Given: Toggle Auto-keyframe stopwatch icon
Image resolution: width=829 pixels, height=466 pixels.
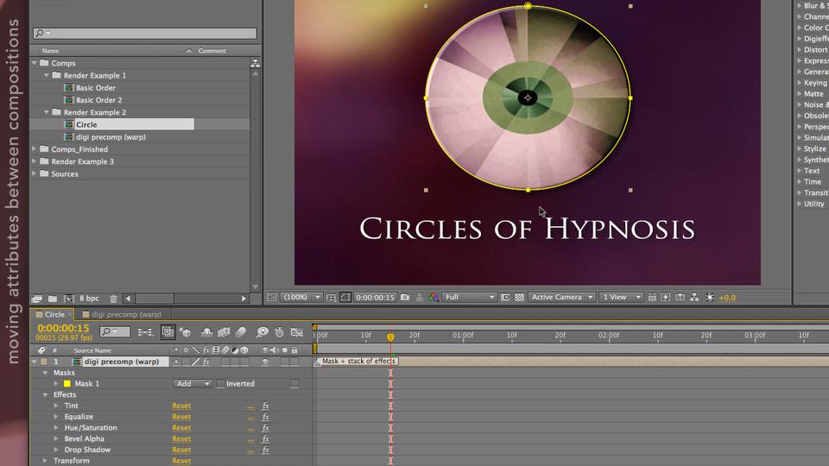Looking at the screenshot, I should [x=279, y=331].
